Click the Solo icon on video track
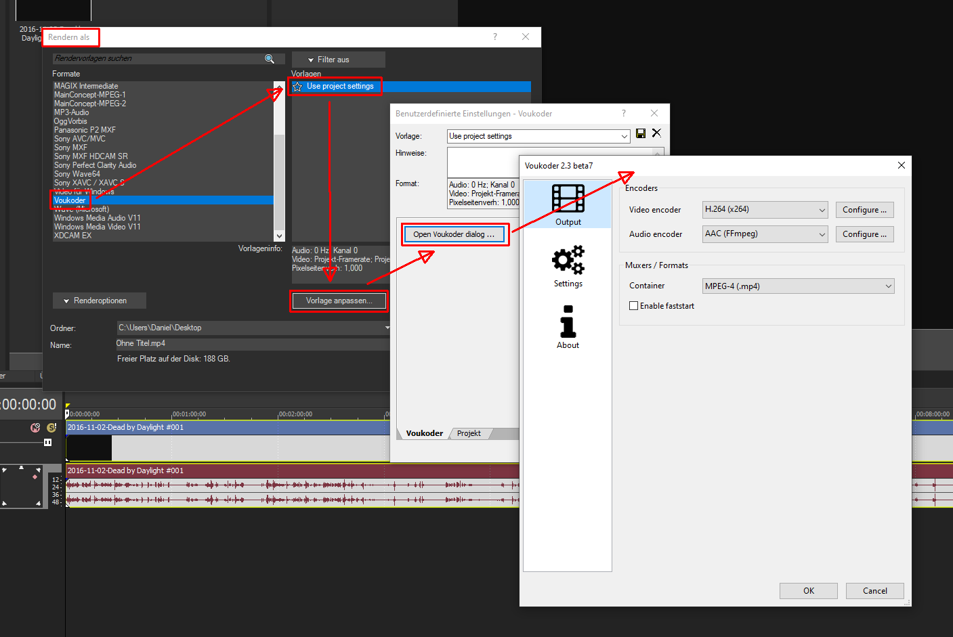This screenshot has height=637, width=953. point(51,428)
